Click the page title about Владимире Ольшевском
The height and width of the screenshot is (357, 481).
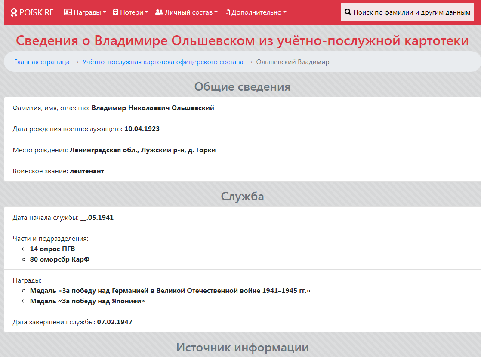coord(242,40)
